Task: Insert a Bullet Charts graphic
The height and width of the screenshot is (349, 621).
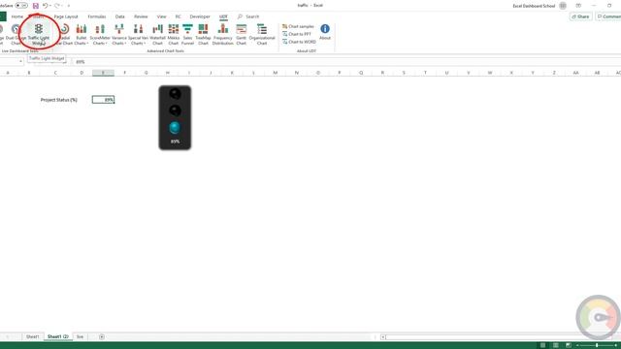Action: click(x=82, y=34)
